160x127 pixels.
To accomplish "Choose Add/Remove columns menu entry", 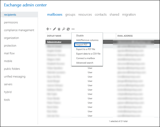I will [87, 40].
